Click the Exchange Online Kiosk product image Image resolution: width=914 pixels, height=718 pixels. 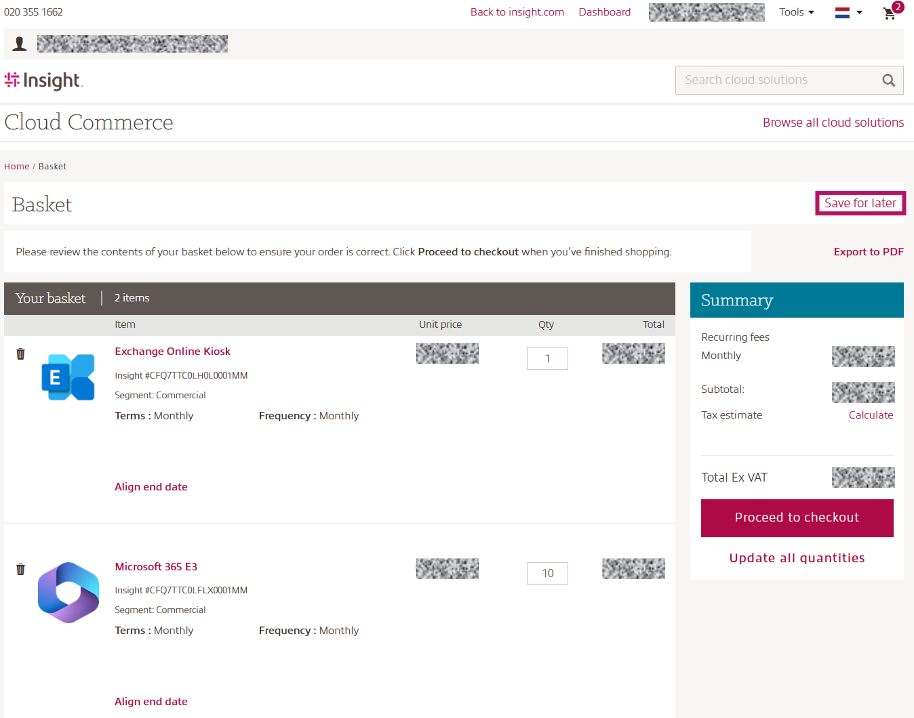pyautogui.click(x=68, y=377)
